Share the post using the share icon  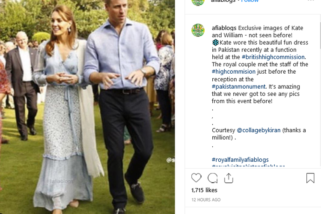[x=229, y=178]
